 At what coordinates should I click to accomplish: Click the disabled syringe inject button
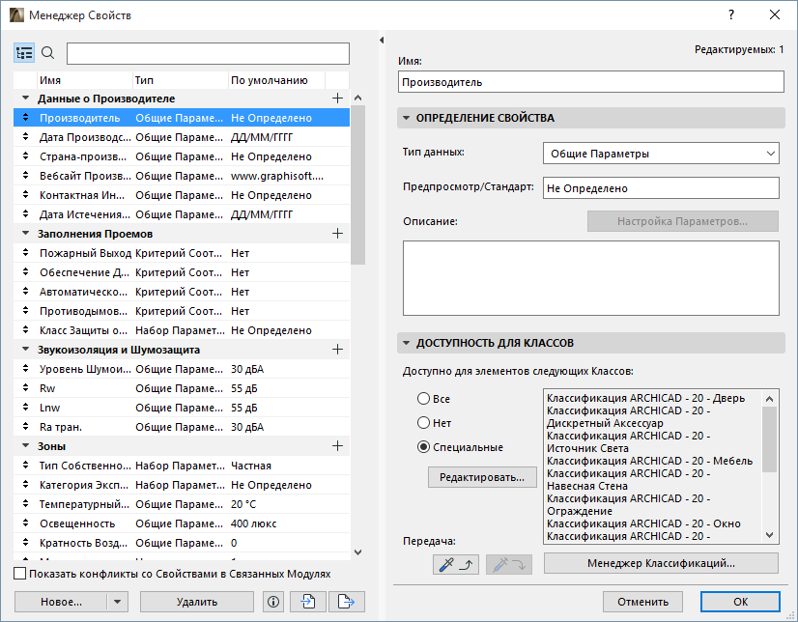point(509,564)
